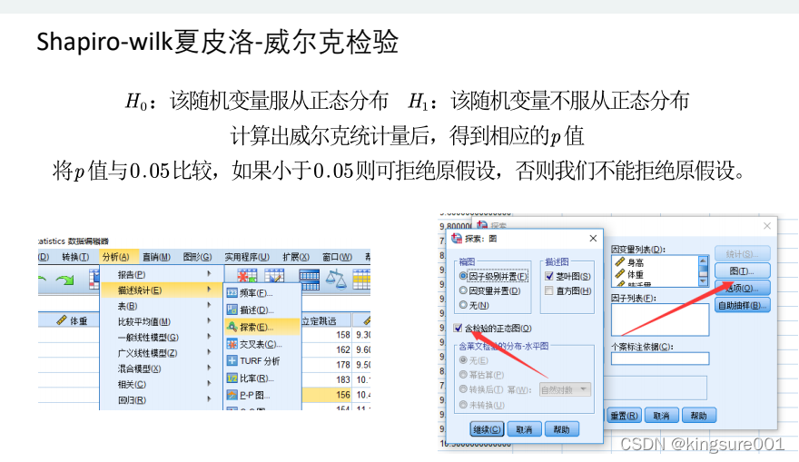Viewport: 799px width, 462px height.
Task: Select 幂估算(P) radio button
Action: coord(463,374)
